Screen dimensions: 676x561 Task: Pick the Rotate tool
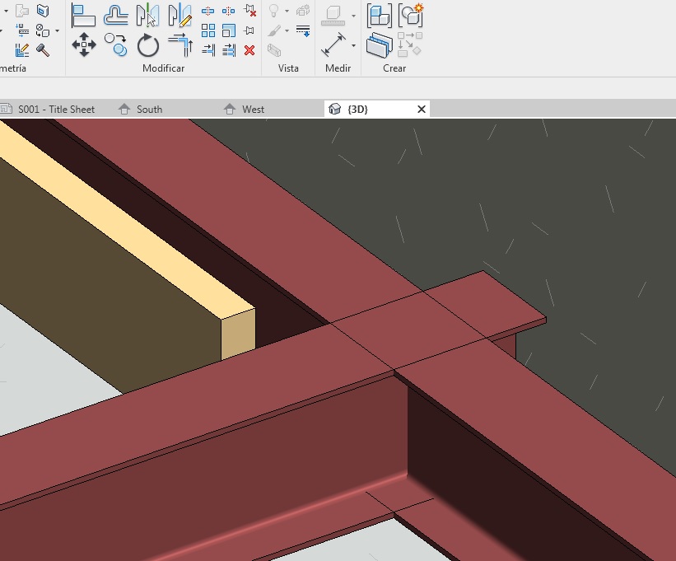pos(147,44)
